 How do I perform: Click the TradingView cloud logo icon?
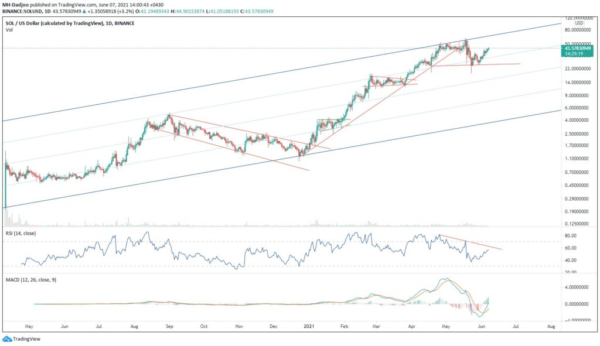7,339
